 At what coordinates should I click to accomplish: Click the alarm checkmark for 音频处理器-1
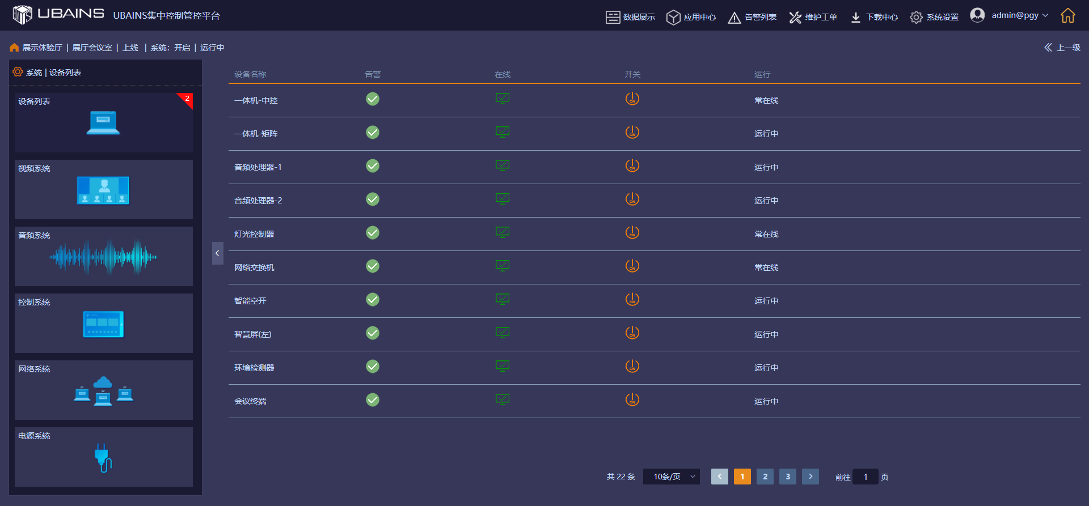pyautogui.click(x=373, y=166)
